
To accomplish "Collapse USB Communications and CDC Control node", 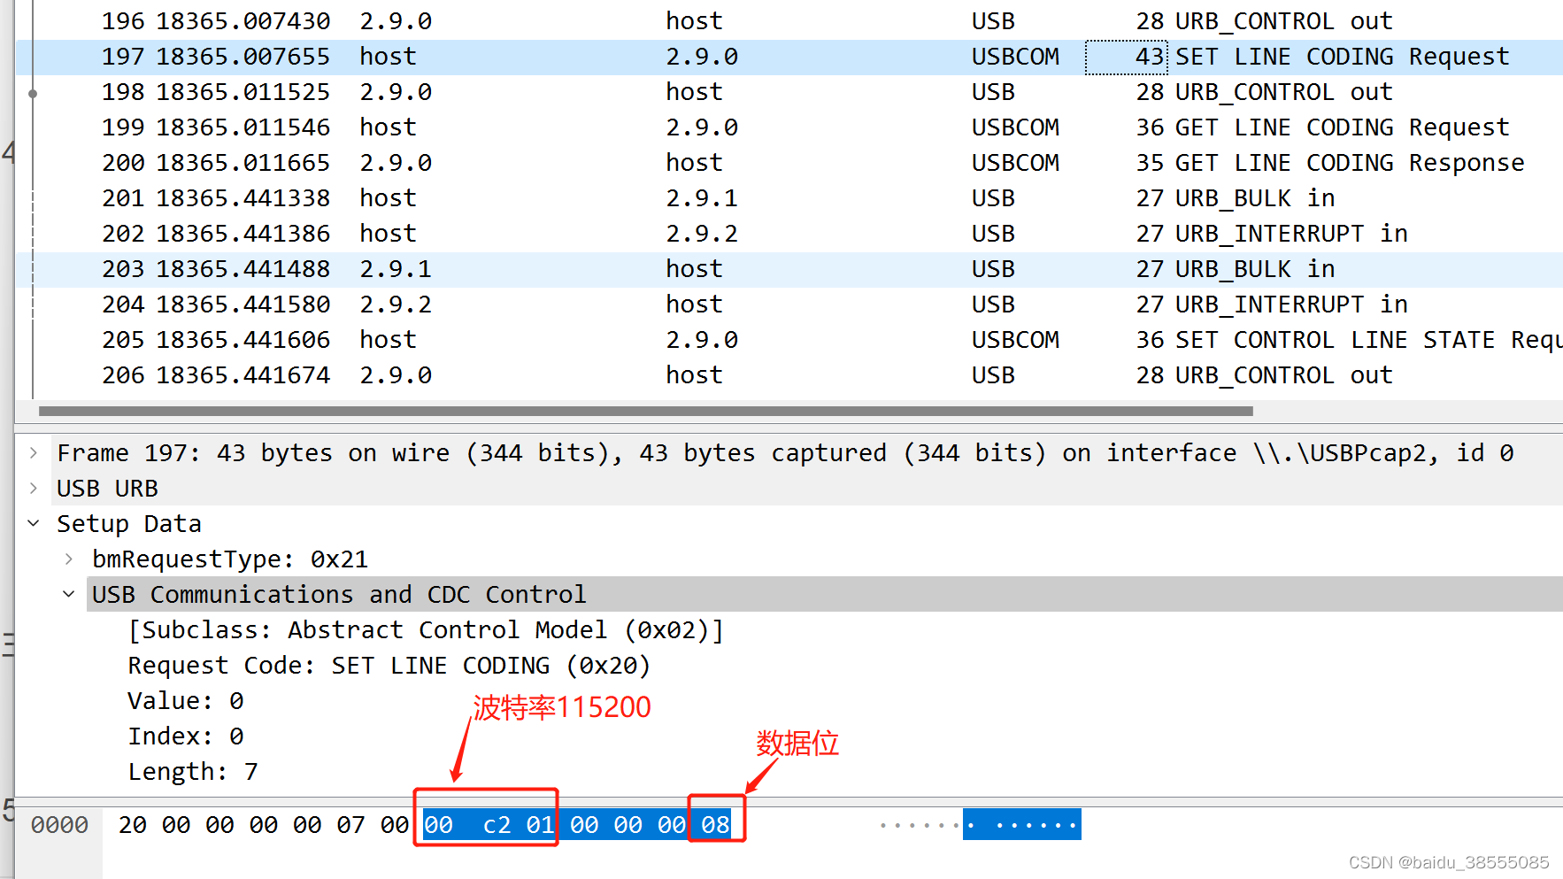I will pyautogui.click(x=68, y=594).
